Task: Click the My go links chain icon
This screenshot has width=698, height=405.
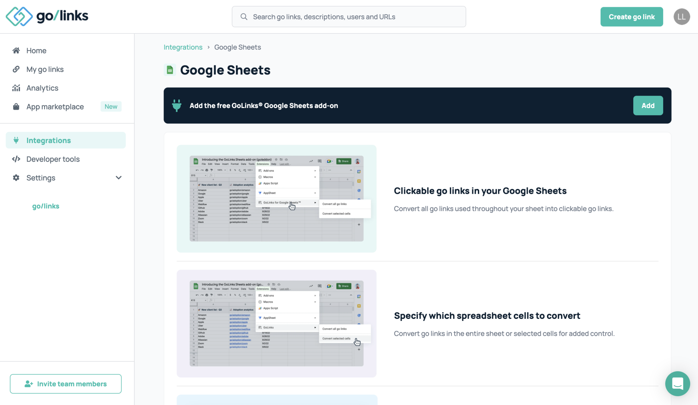Action: (x=16, y=69)
